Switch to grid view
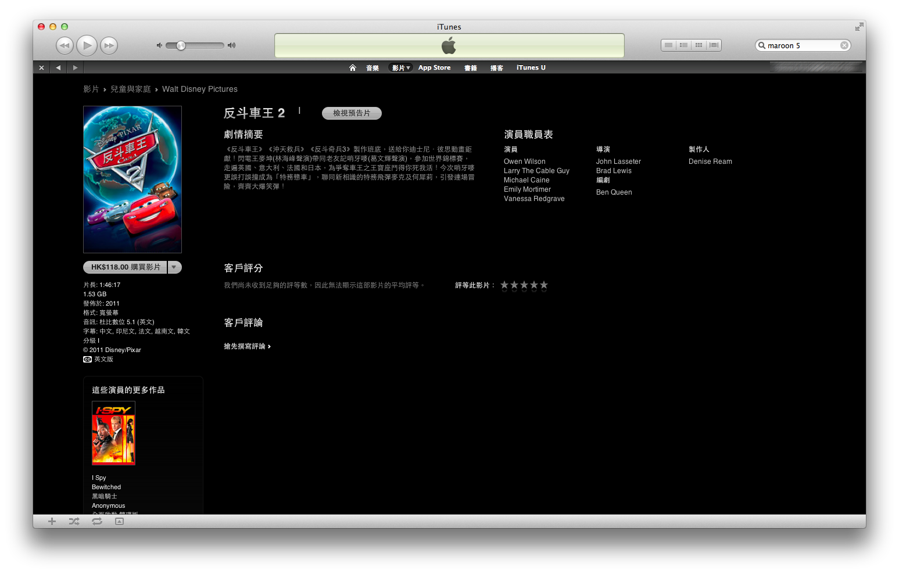The width and height of the screenshot is (899, 574). 699,45
